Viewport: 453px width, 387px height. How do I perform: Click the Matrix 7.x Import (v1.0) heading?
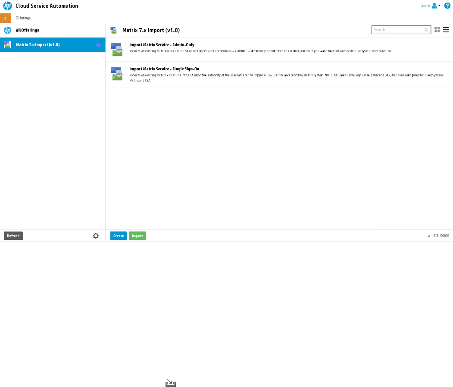[x=151, y=30]
